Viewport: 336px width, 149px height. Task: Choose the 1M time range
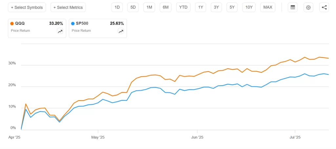click(x=149, y=7)
